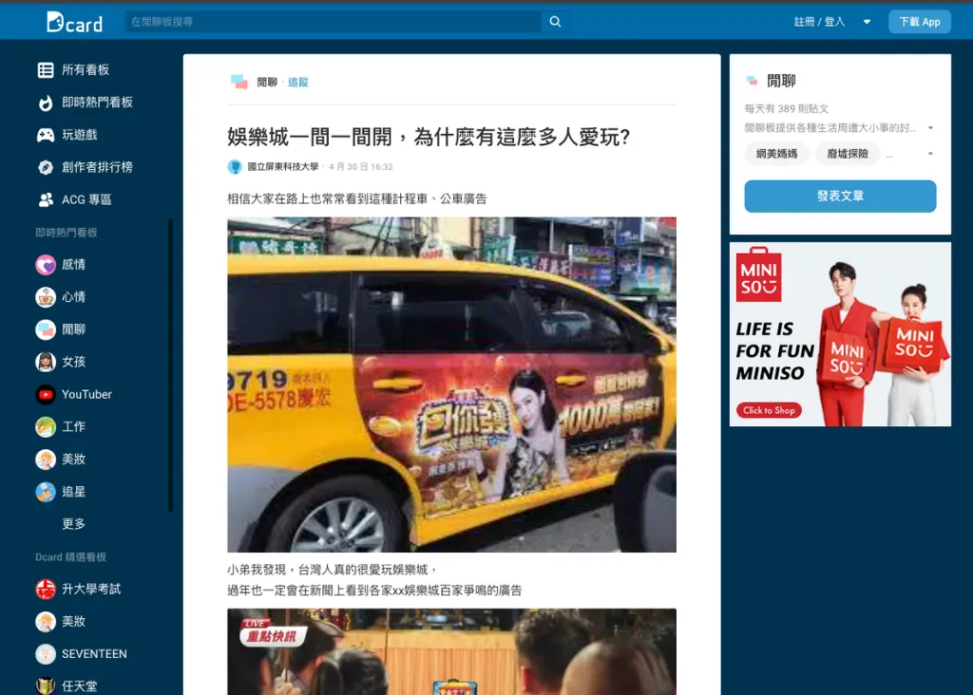This screenshot has height=695, width=973.
Task: Click the ACG 專區 people icon
Action: tap(46, 199)
